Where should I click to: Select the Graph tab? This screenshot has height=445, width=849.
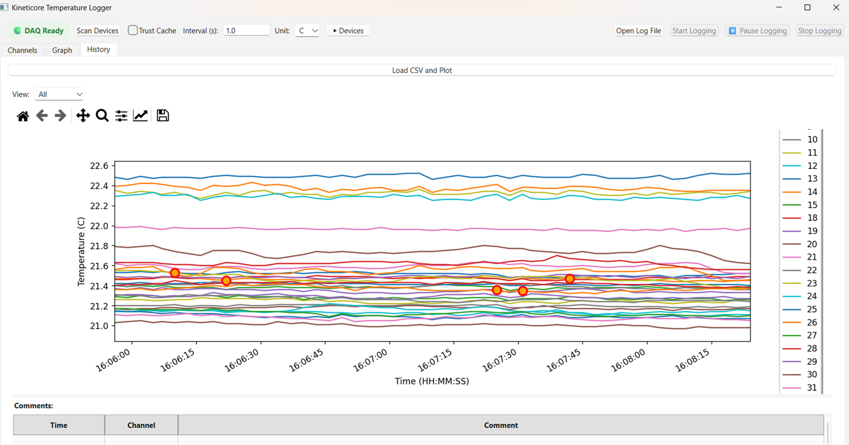click(62, 50)
